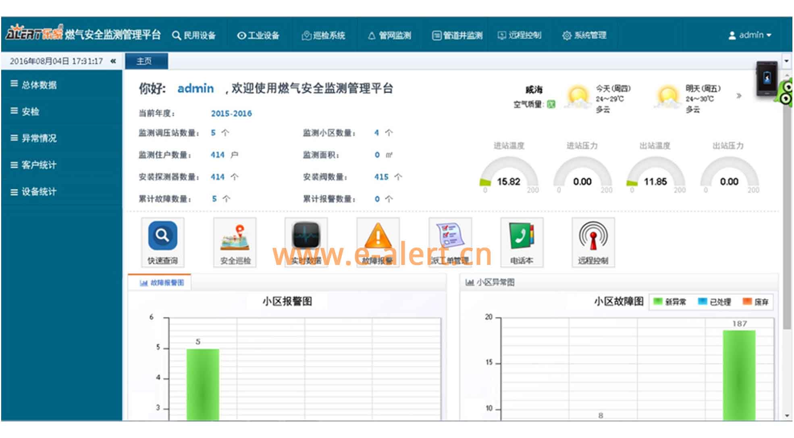Open the 安全巡检 map icon
This screenshot has height=438, width=794.
click(235, 236)
